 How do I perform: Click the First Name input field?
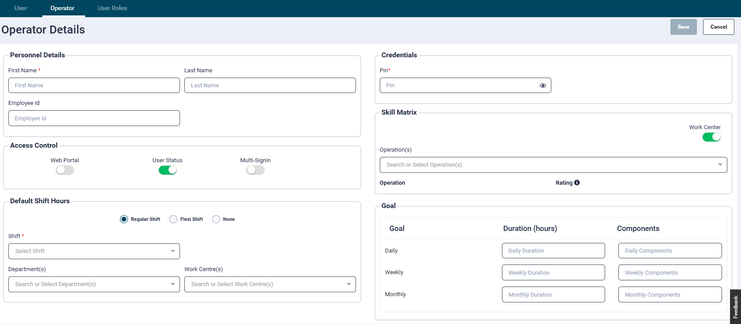[94, 86]
